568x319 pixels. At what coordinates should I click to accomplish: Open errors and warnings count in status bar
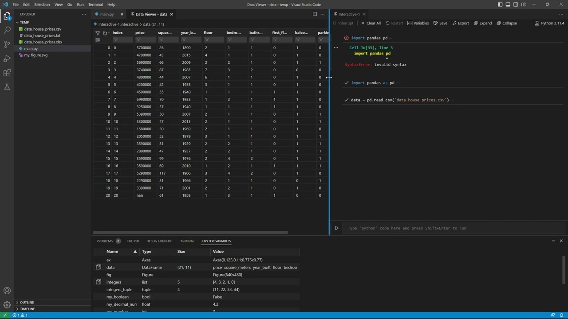pyautogui.click(x=20, y=315)
